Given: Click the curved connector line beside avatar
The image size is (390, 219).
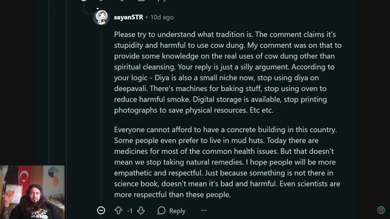Looking at the screenshot, I should point(88,12).
